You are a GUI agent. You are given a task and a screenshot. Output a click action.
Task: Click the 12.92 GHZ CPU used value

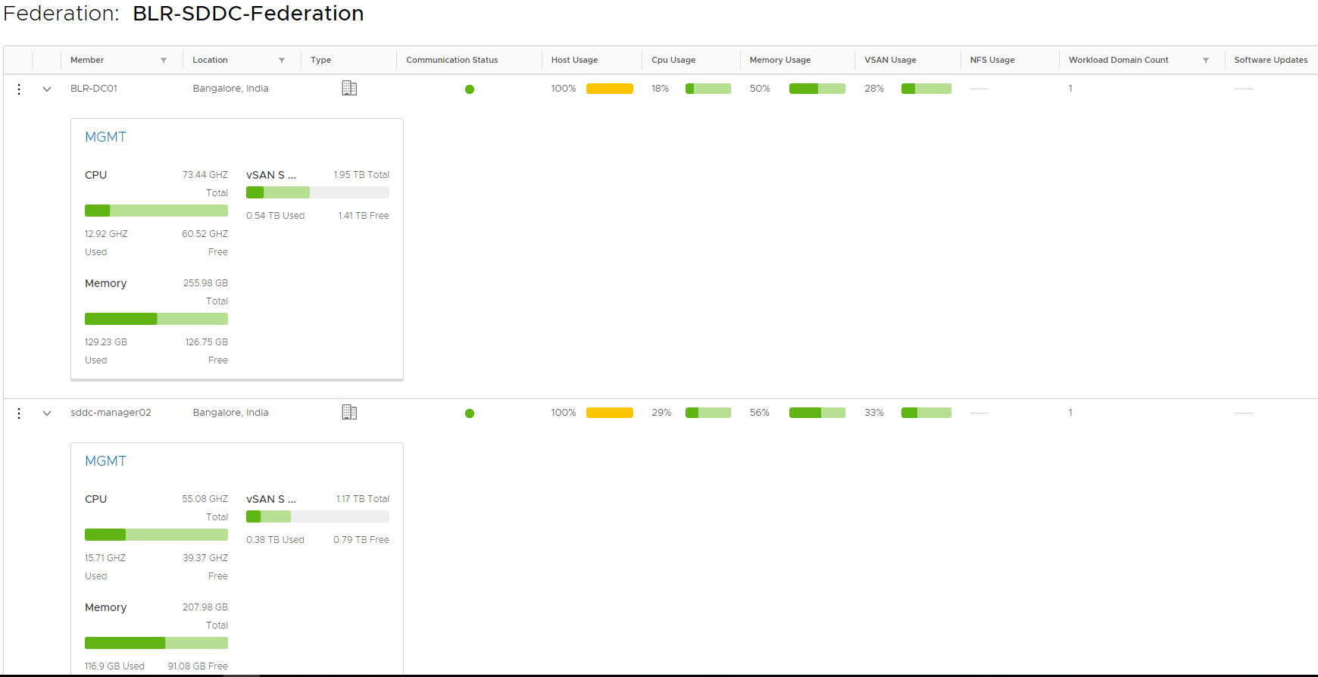106,234
